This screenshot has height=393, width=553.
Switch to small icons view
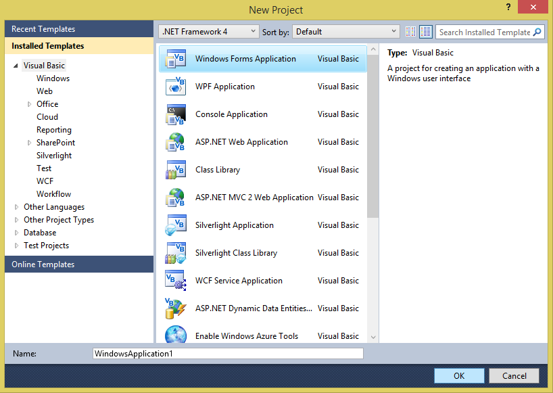pos(410,32)
